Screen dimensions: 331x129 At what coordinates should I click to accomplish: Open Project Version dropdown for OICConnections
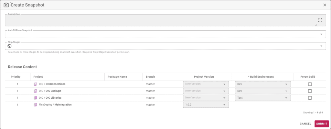(x=206, y=84)
